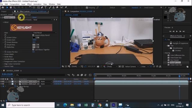Viewport: 192px width, 108px height.
Task: Toggle the Screen Gain stopwatch
Action: 5,40
